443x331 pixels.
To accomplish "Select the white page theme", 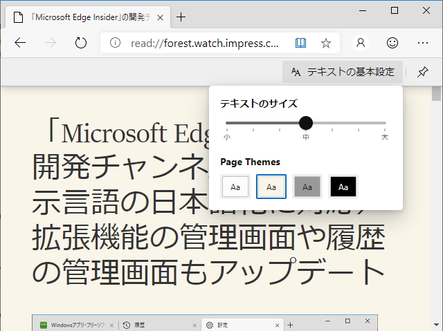I will pyautogui.click(x=235, y=187).
